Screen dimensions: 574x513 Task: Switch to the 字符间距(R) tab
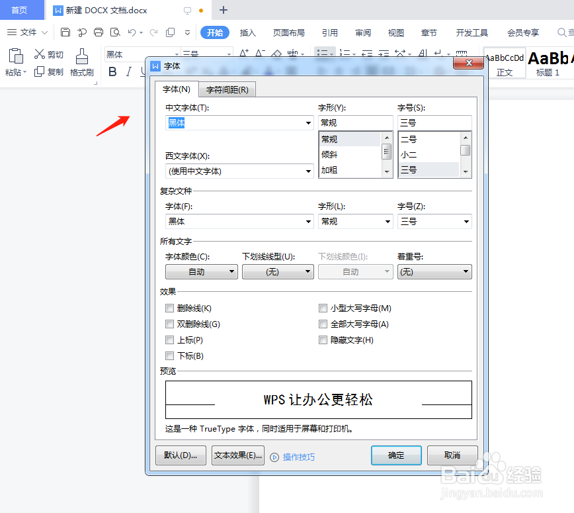[x=227, y=90]
